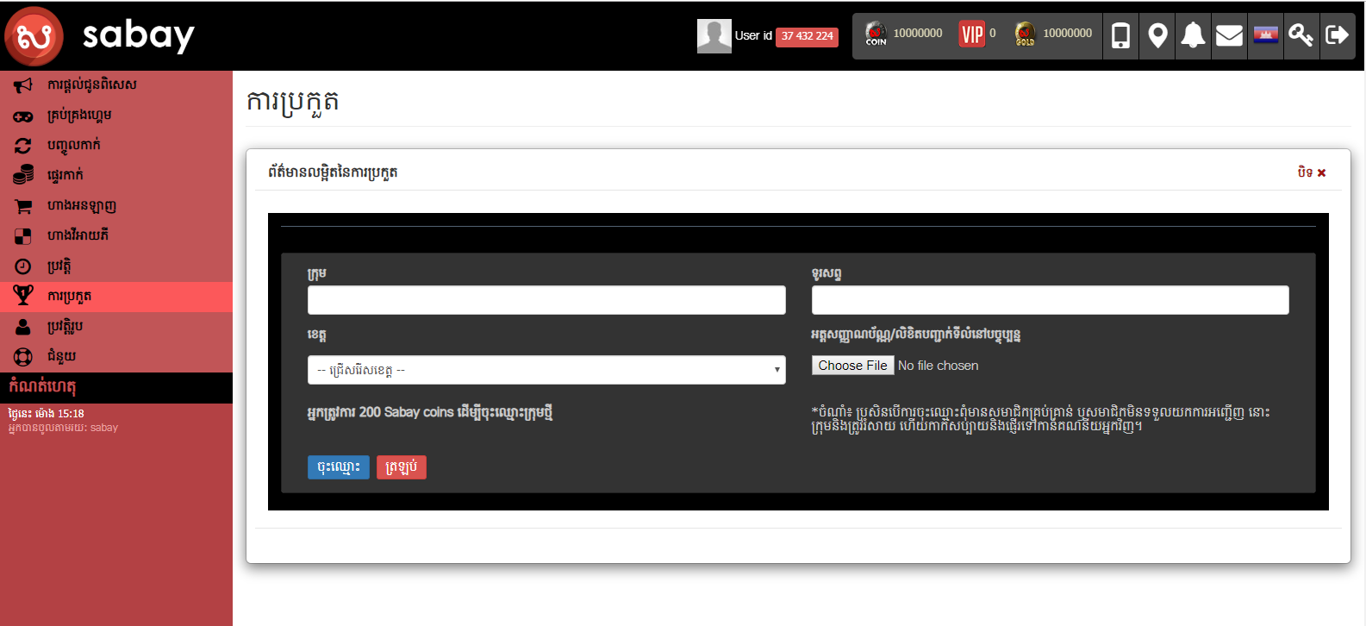
Task: Open the envelope messages icon
Action: pos(1229,35)
